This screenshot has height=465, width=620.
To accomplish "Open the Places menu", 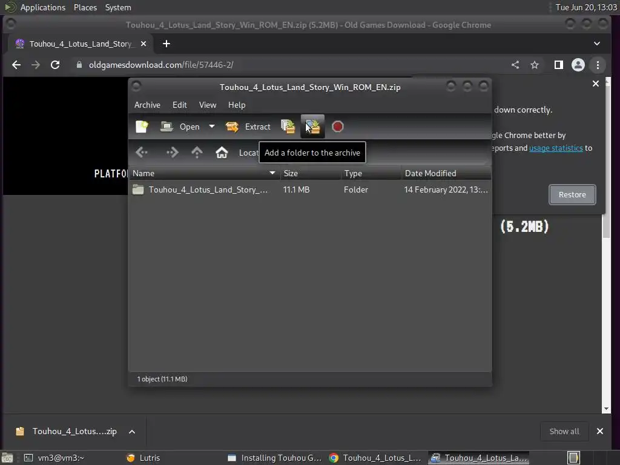I will pyautogui.click(x=85, y=7).
